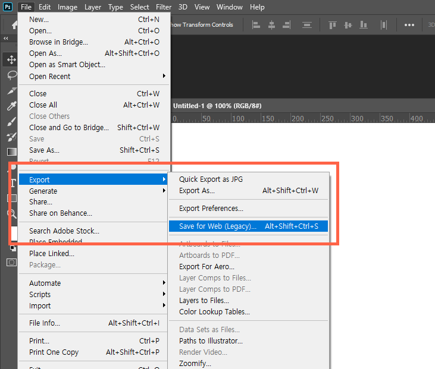Viewport: 435px width, 369px height.
Task: Select the Lasso tool
Action: coord(12,75)
